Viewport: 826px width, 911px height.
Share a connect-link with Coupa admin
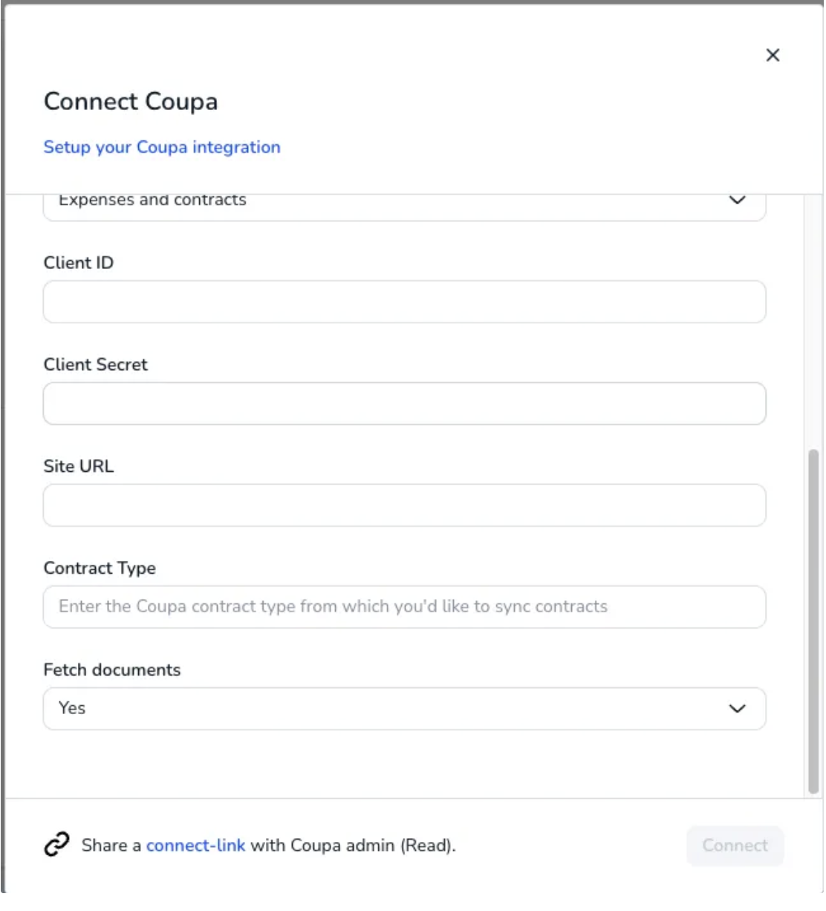pyautogui.click(x=198, y=844)
